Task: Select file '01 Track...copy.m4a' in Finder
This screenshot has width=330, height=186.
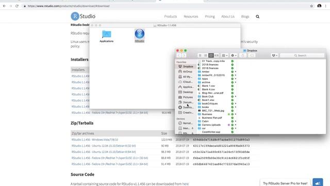Action: click(213, 61)
